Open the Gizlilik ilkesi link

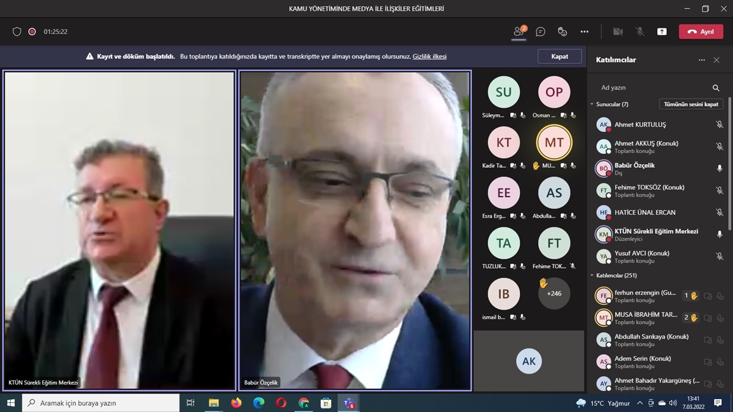(x=429, y=56)
